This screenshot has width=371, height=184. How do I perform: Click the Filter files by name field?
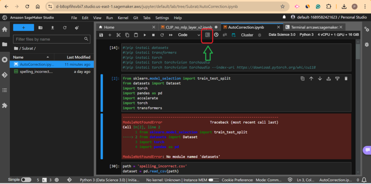coord(49,39)
